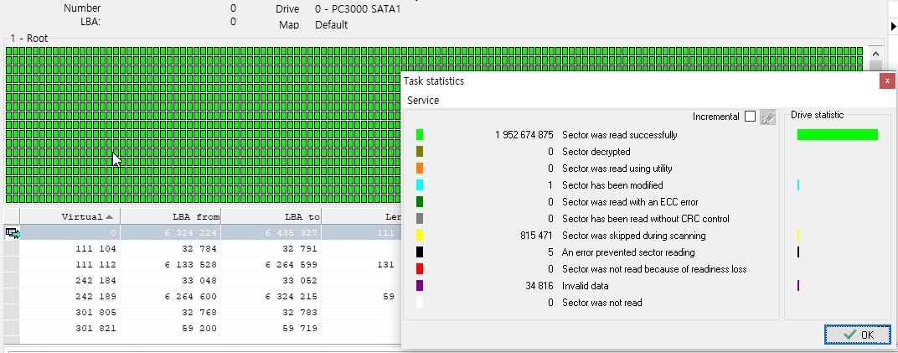Click the sector map scrollbar up arrow

(x=875, y=54)
